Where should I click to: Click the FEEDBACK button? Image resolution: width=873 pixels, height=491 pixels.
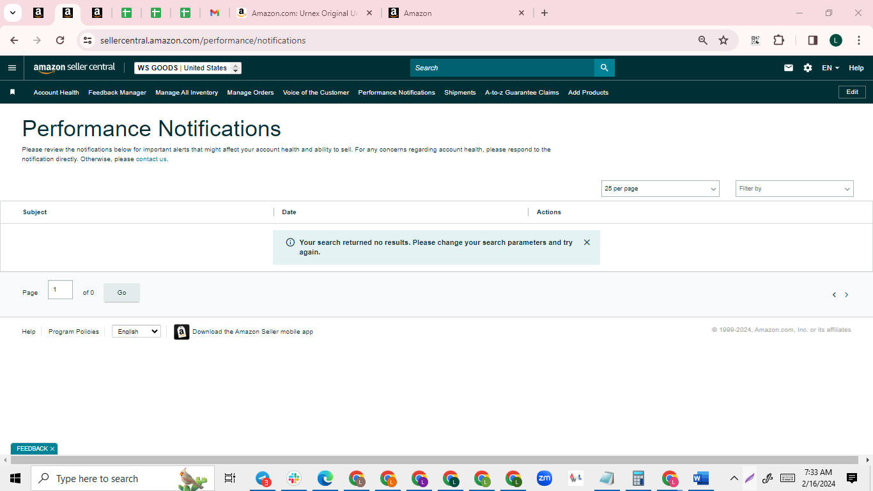32,449
